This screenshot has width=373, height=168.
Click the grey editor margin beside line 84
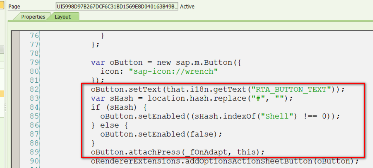(16, 107)
